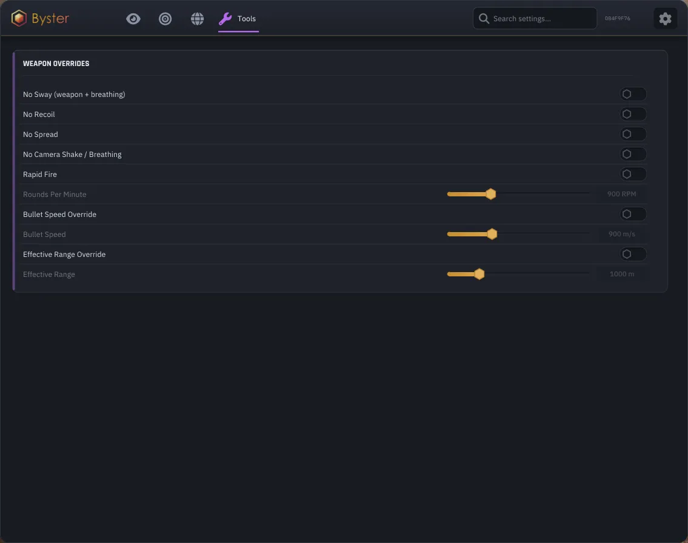Turn on Effective Range Override toggle
Viewport: 688px width, 543px height.
tap(632, 254)
